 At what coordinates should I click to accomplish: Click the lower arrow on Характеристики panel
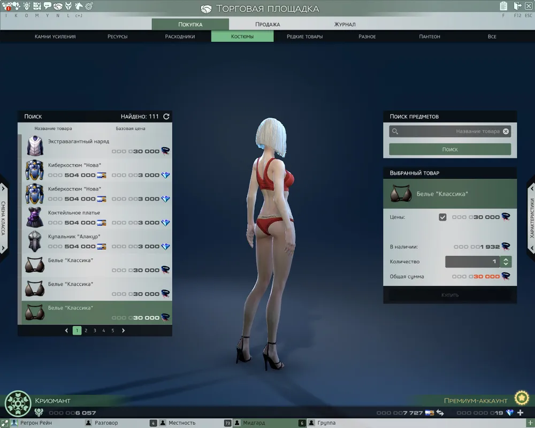coord(532,248)
